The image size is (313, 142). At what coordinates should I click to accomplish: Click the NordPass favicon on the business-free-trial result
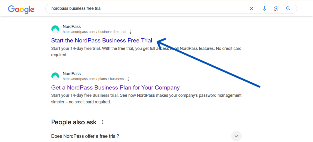pos(55,29)
